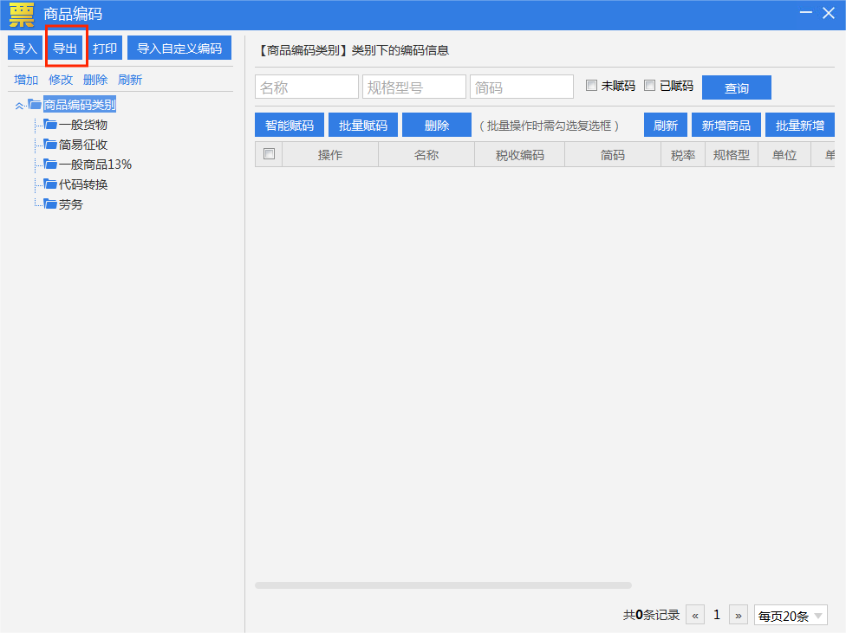The image size is (846, 633).
Task: Click the 新增商品 button
Action: (726, 125)
